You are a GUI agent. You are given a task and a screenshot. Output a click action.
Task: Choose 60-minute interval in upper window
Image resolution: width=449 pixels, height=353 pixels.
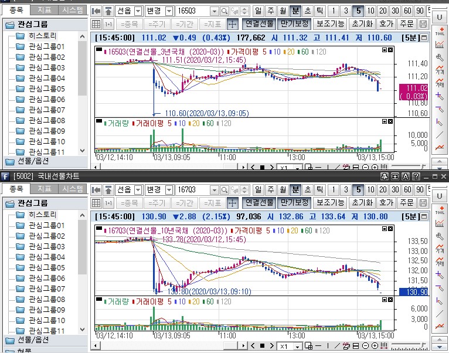point(407,11)
